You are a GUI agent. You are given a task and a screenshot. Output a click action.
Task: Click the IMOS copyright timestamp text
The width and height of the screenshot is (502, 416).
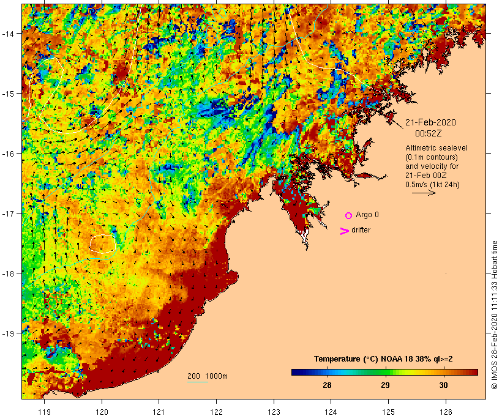pyautogui.click(x=495, y=315)
